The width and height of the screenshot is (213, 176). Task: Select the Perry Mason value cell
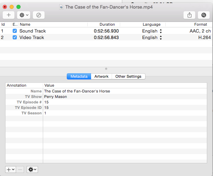[55, 97]
